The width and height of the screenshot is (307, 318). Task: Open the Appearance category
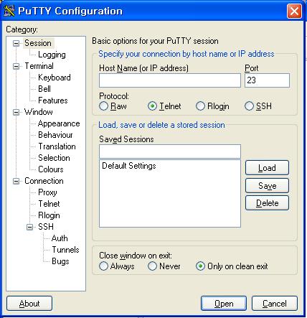[59, 123]
